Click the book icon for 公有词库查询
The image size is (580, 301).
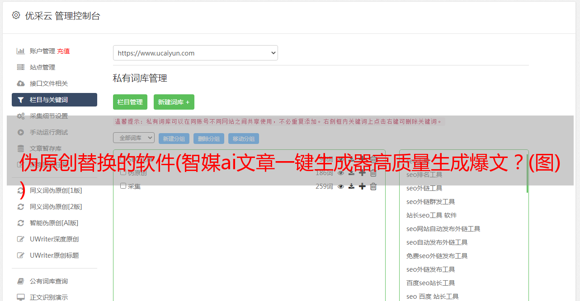pos(21,281)
